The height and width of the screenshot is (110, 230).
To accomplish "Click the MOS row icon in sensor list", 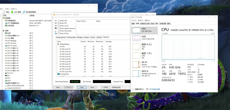I will 6,81.
